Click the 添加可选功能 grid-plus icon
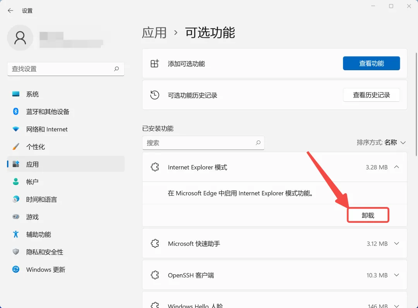The image size is (418, 308). [154, 63]
